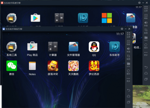Click back arrow in front window sidebar
The image size is (150, 108).
pyautogui.click(x=128, y=90)
